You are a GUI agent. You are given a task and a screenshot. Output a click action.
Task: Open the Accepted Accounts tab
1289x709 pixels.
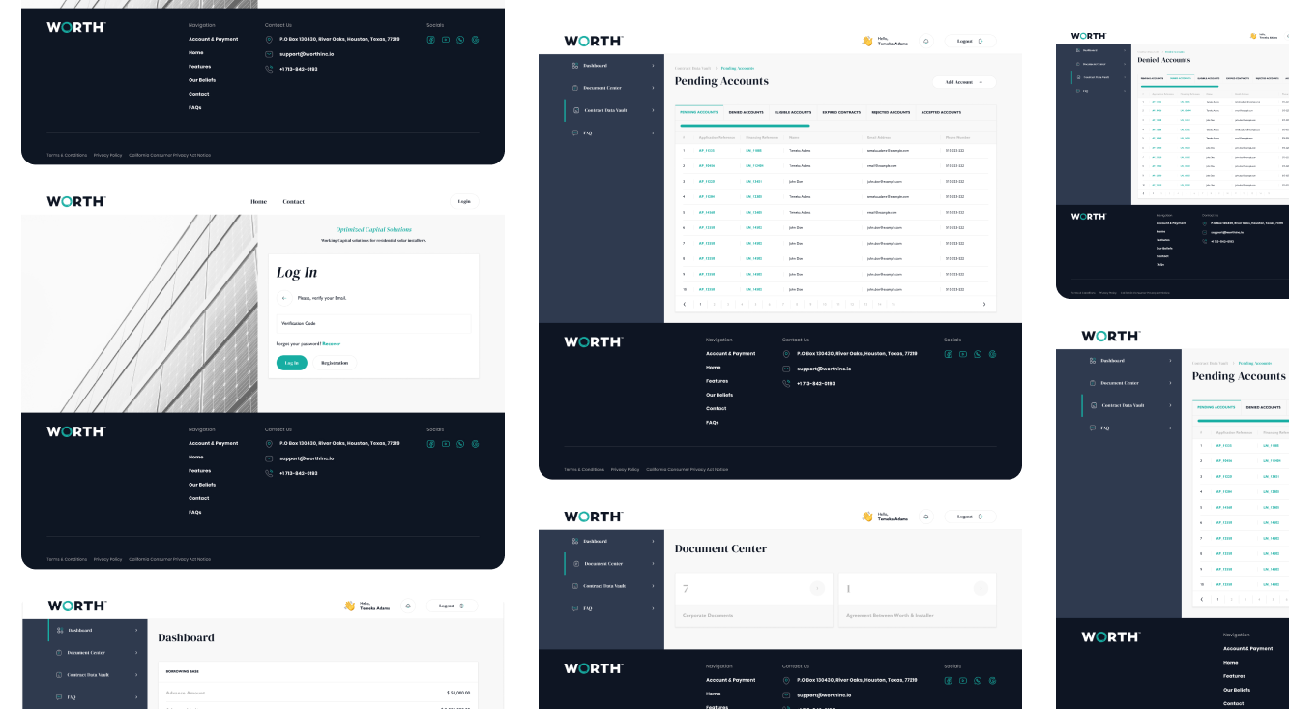(941, 112)
